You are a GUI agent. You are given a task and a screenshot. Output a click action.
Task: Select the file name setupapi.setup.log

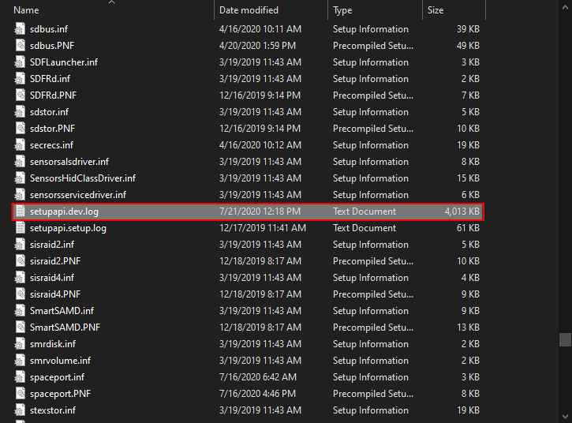coord(68,228)
